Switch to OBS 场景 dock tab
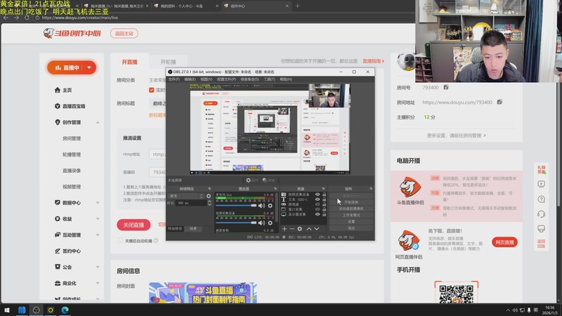The height and width of the screenshot is (316, 562). click(193, 229)
